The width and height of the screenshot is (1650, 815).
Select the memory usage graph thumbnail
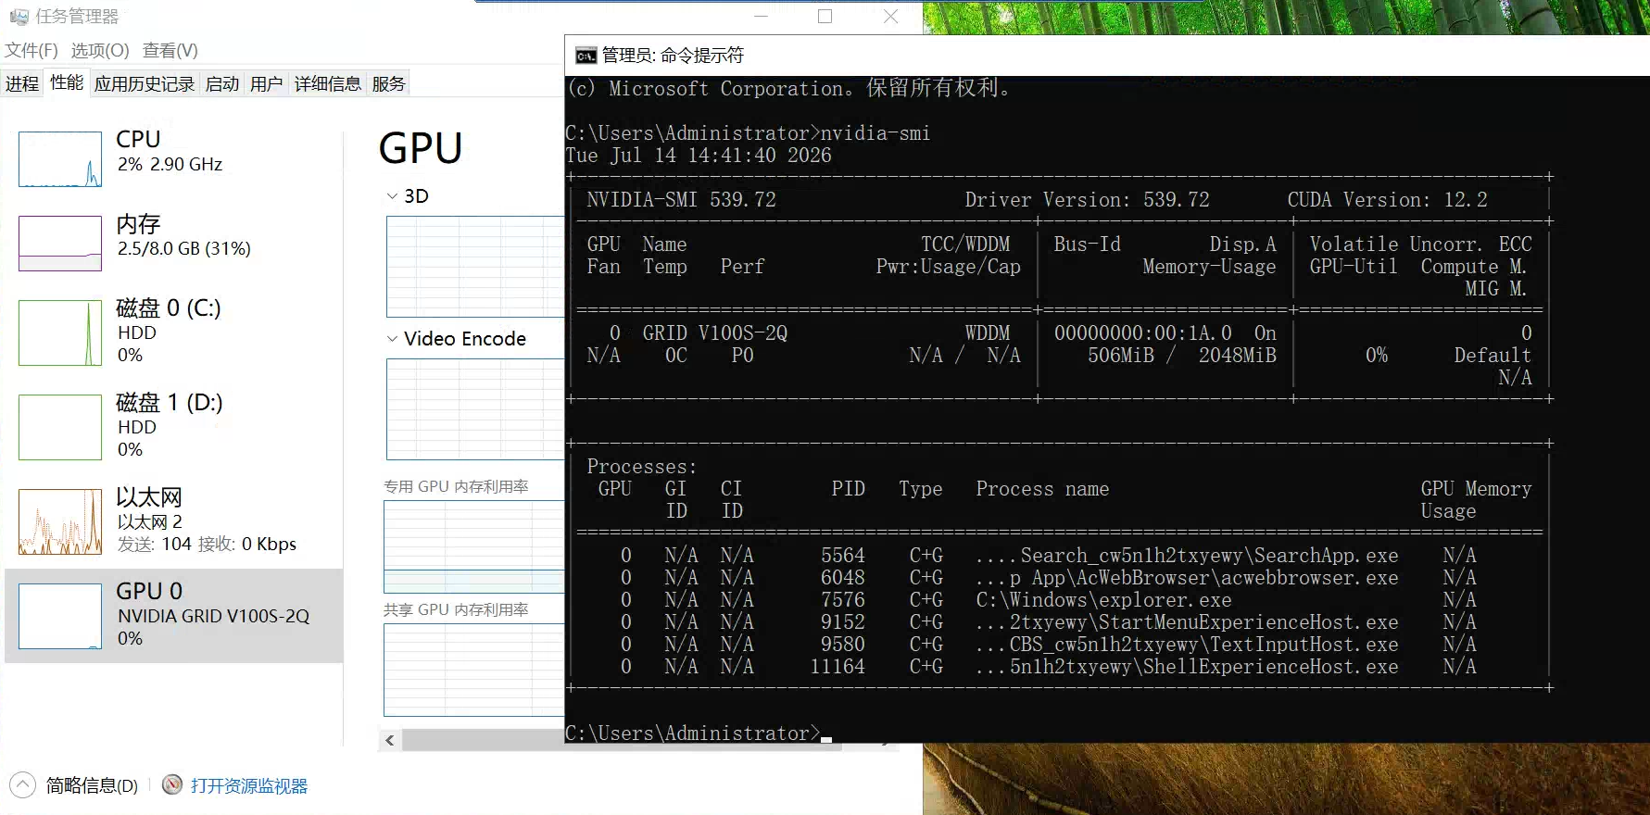(60, 244)
